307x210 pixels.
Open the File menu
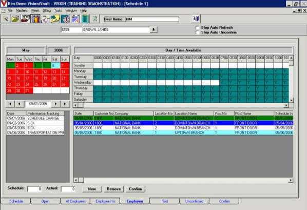point(10,11)
